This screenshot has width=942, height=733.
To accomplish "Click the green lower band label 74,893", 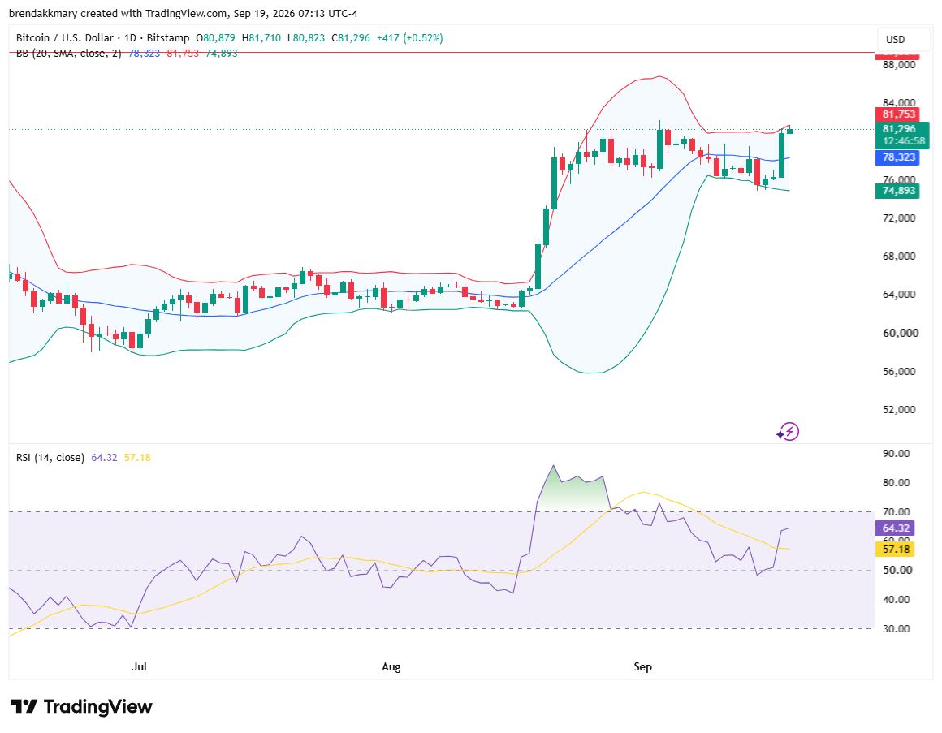I will [x=899, y=191].
